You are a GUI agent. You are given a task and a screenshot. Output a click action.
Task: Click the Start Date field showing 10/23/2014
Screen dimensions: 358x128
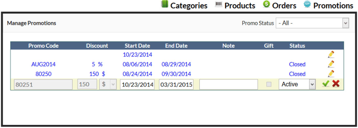tap(137, 84)
